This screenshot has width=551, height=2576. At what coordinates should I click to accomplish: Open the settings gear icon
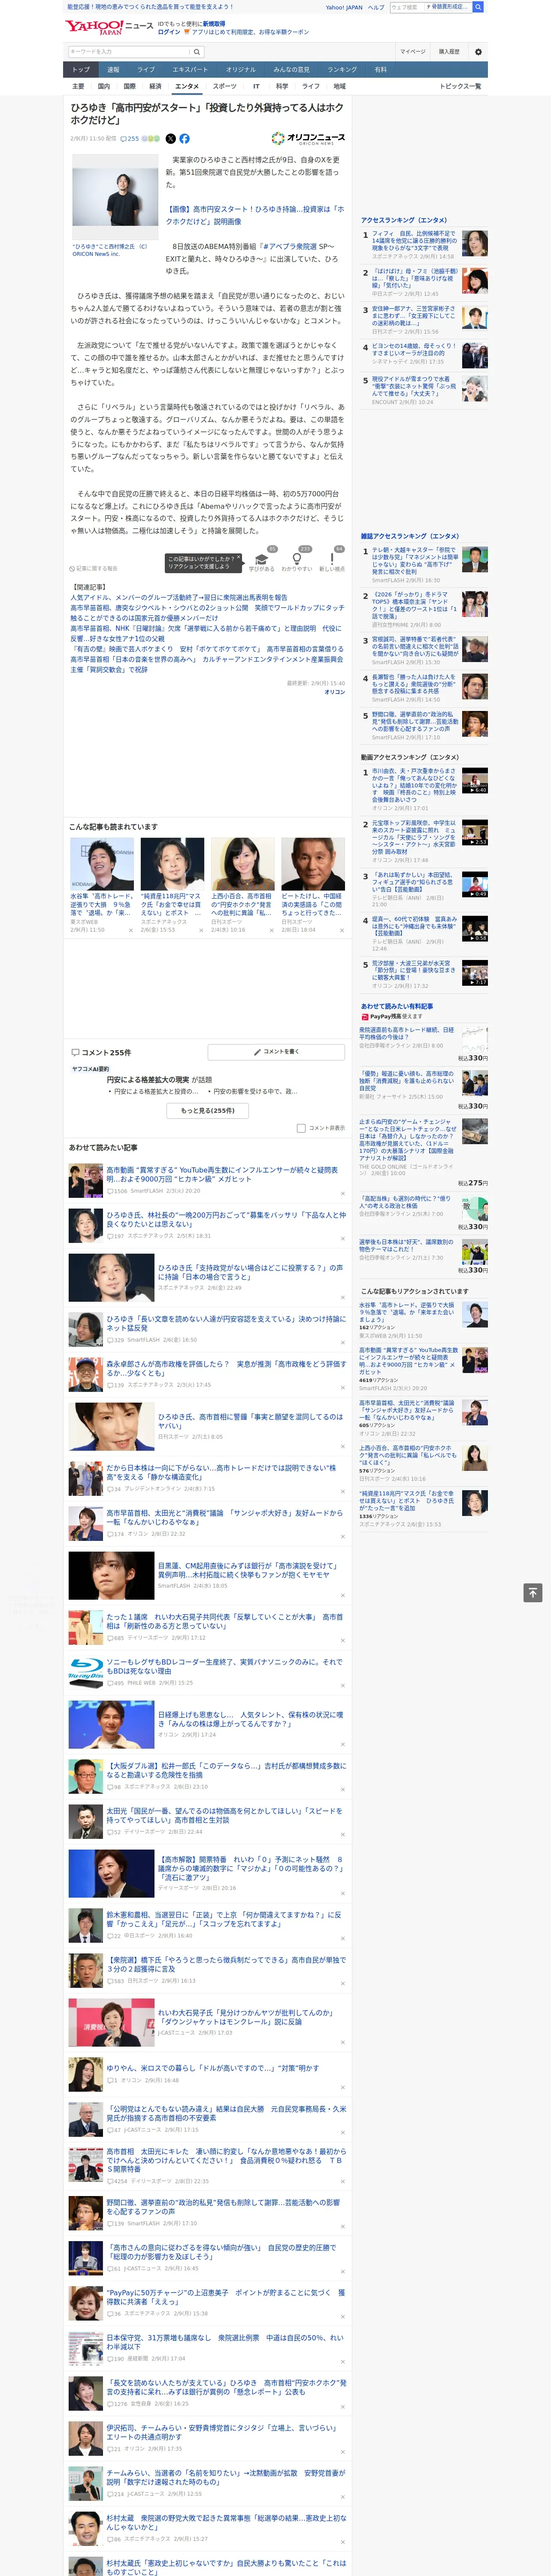[x=478, y=51]
